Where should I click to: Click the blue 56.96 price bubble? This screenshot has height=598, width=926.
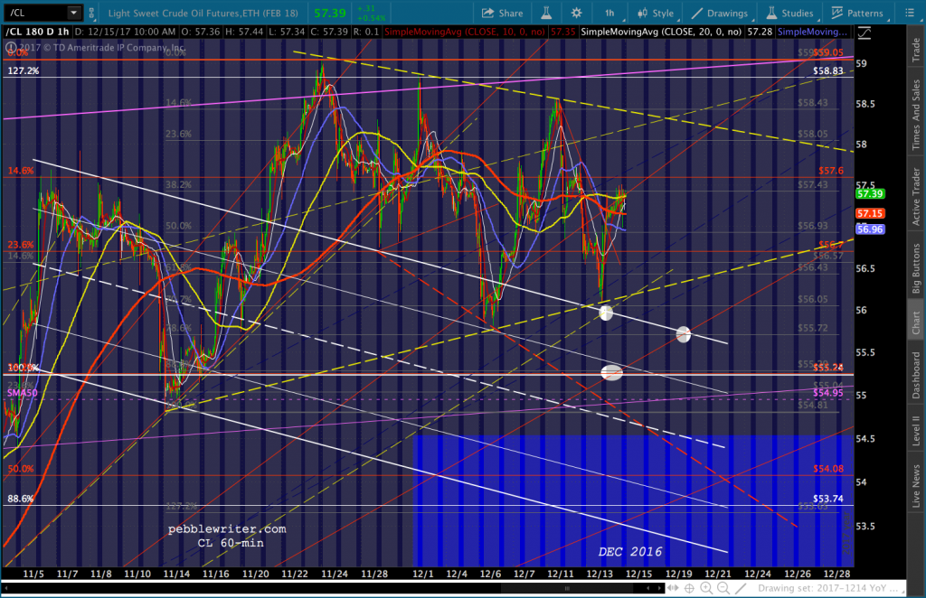(x=870, y=229)
